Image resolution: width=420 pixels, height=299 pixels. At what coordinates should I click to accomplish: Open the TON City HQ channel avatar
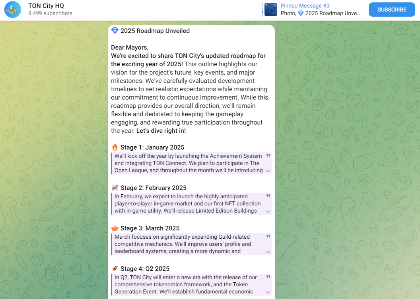(13, 10)
